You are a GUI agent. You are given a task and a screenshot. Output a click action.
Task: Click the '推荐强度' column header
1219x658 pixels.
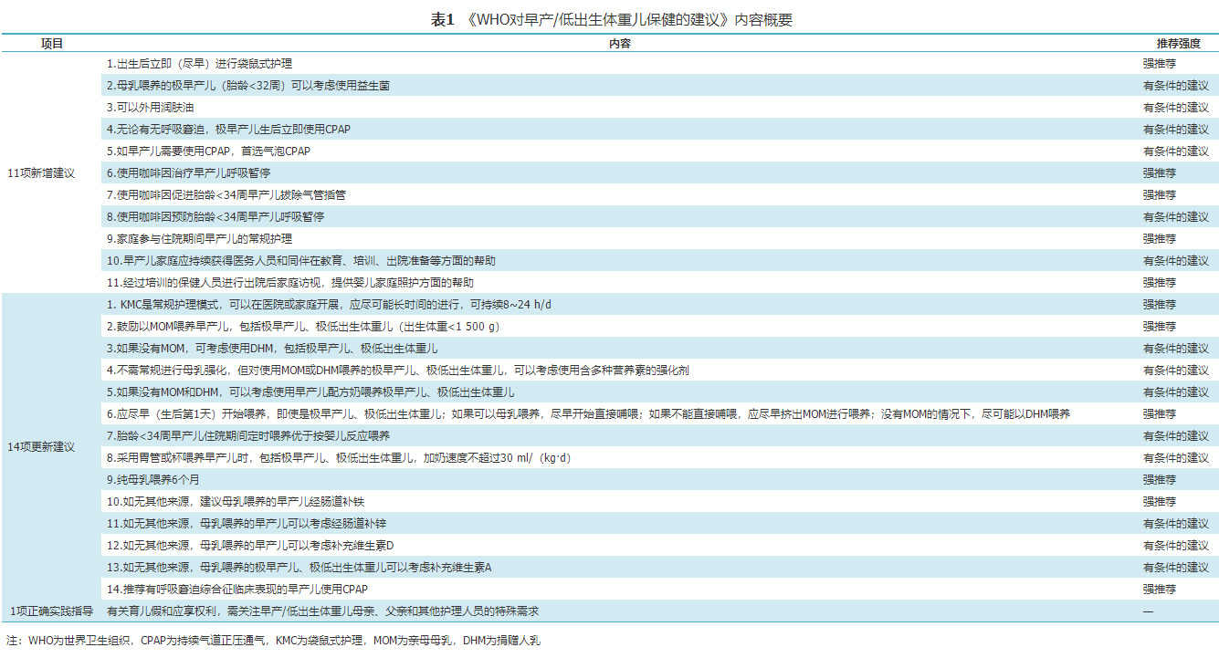[x=1178, y=43]
